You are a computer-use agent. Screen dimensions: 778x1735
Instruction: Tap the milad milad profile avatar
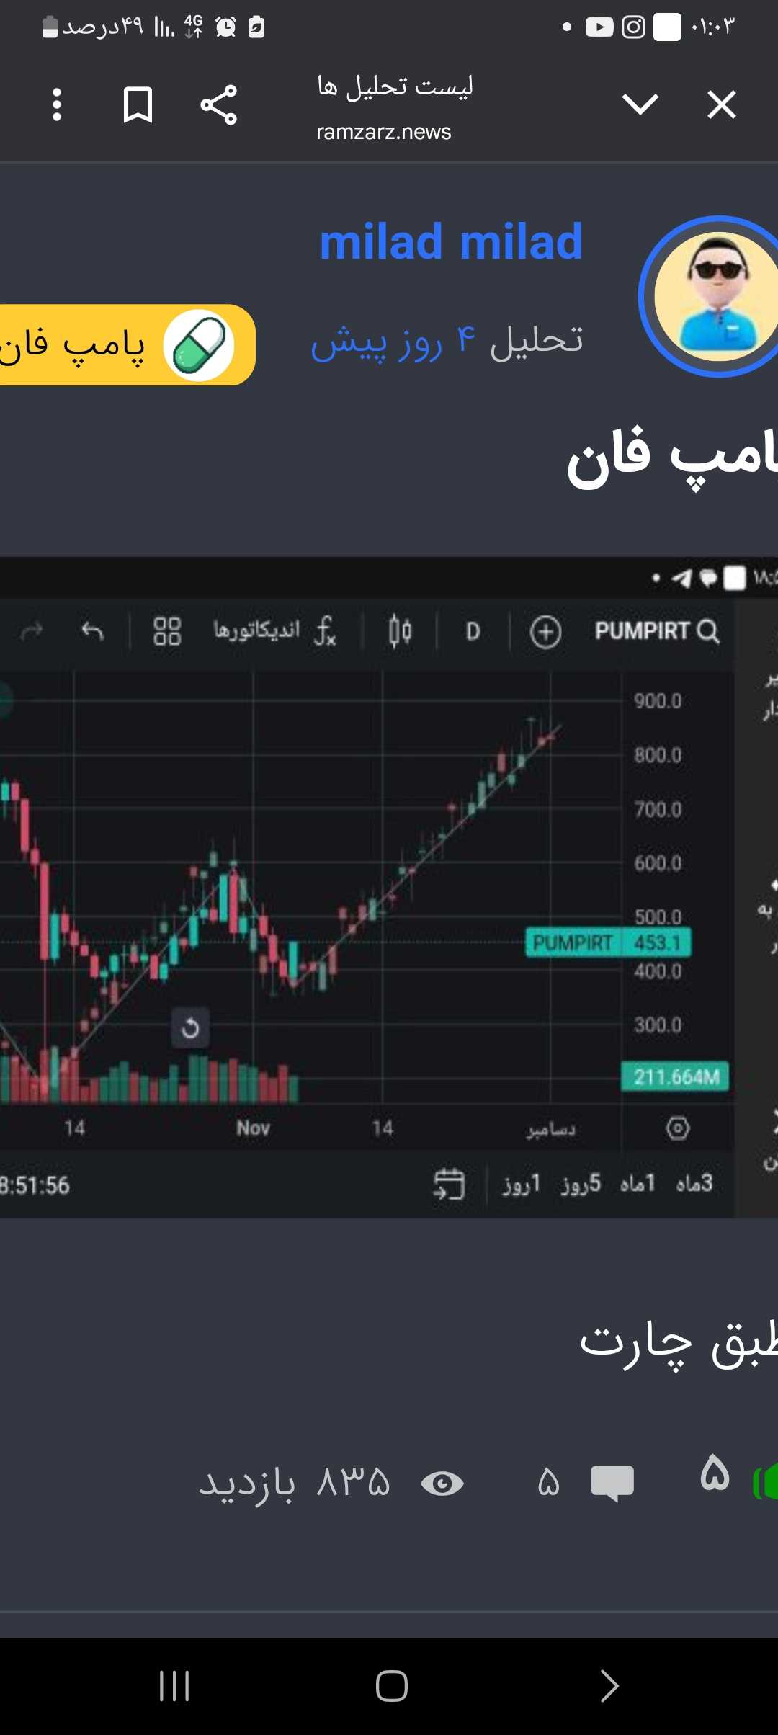tap(715, 296)
